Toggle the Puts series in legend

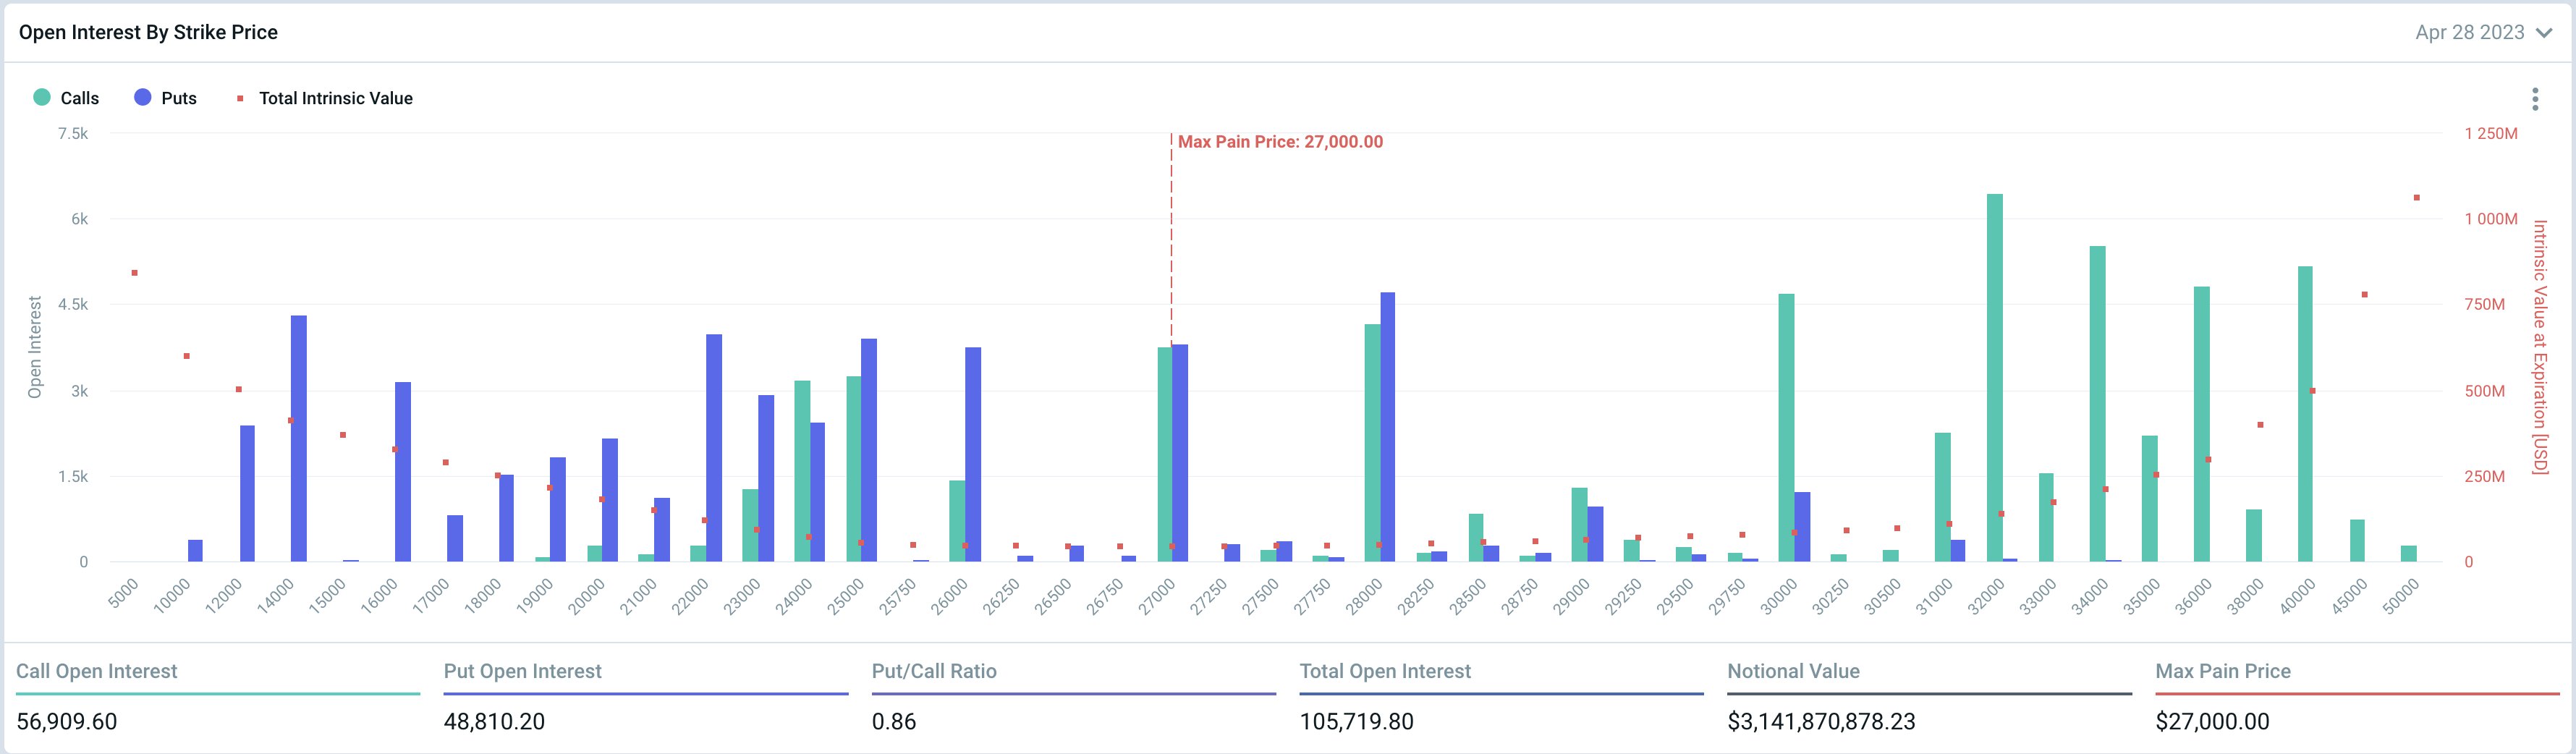pyautogui.click(x=165, y=98)
